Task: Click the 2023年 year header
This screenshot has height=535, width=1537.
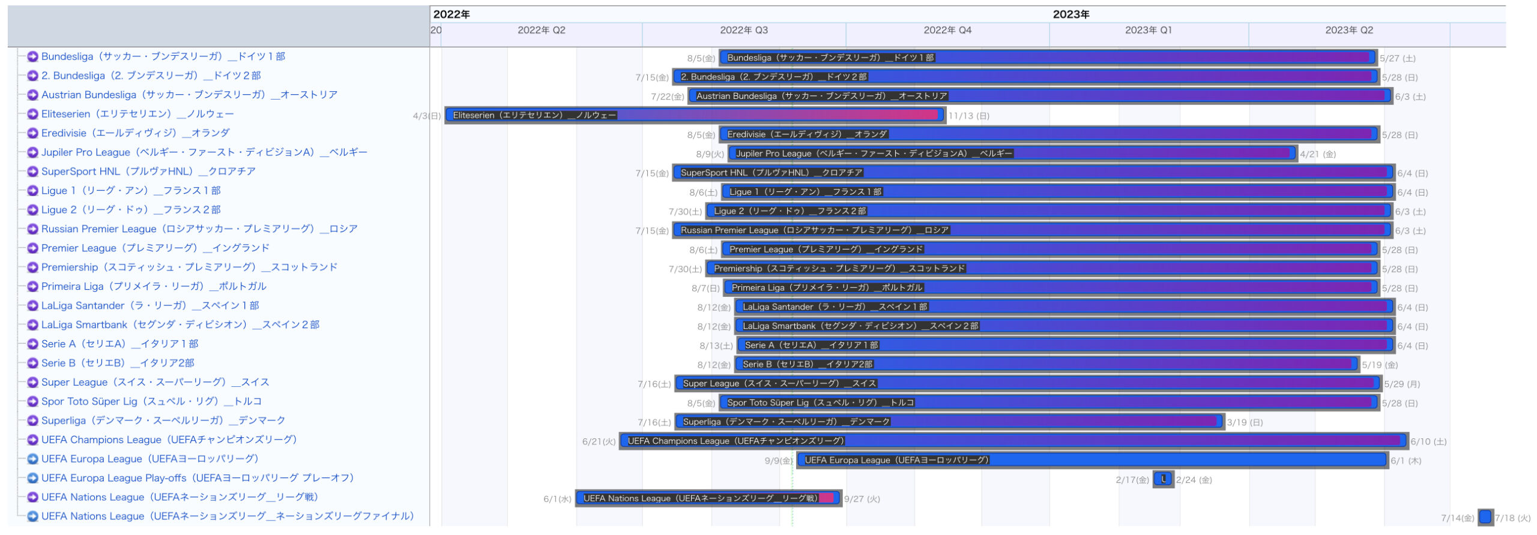Action: pos(1070,14)
